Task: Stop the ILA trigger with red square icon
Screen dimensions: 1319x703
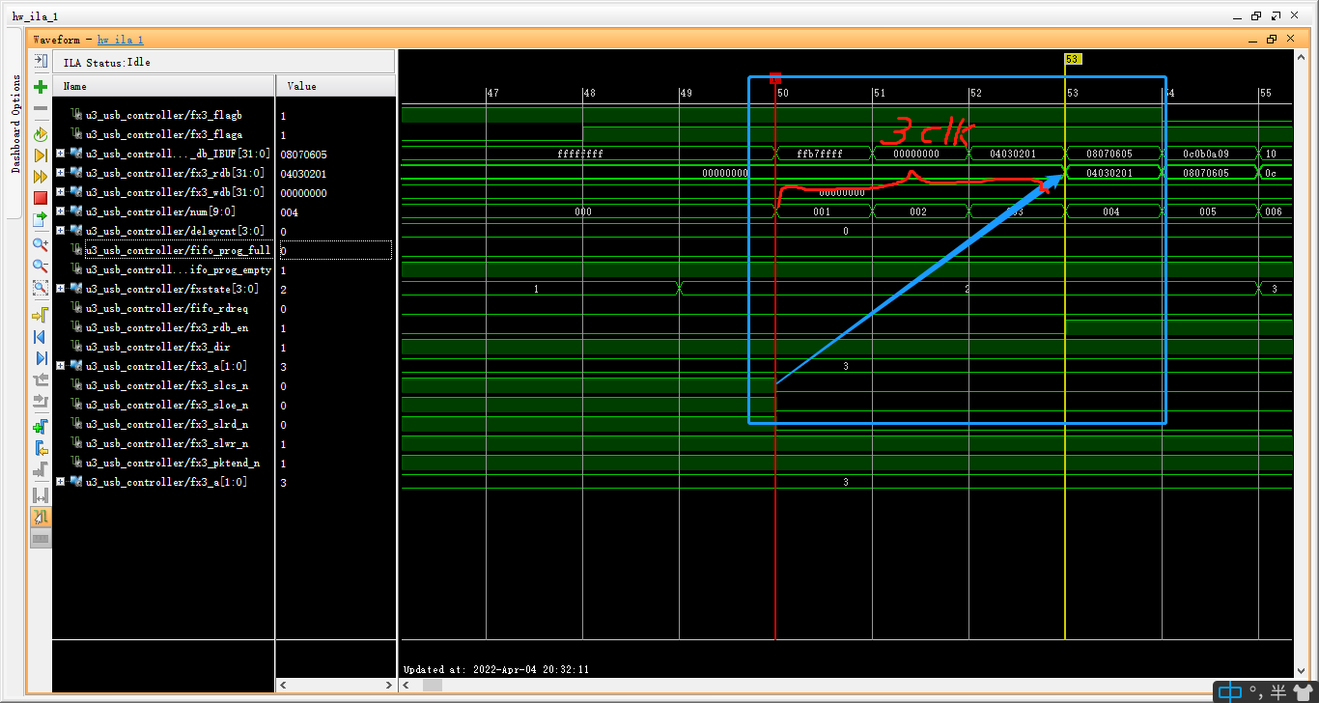Action: [x=40, y=197]
